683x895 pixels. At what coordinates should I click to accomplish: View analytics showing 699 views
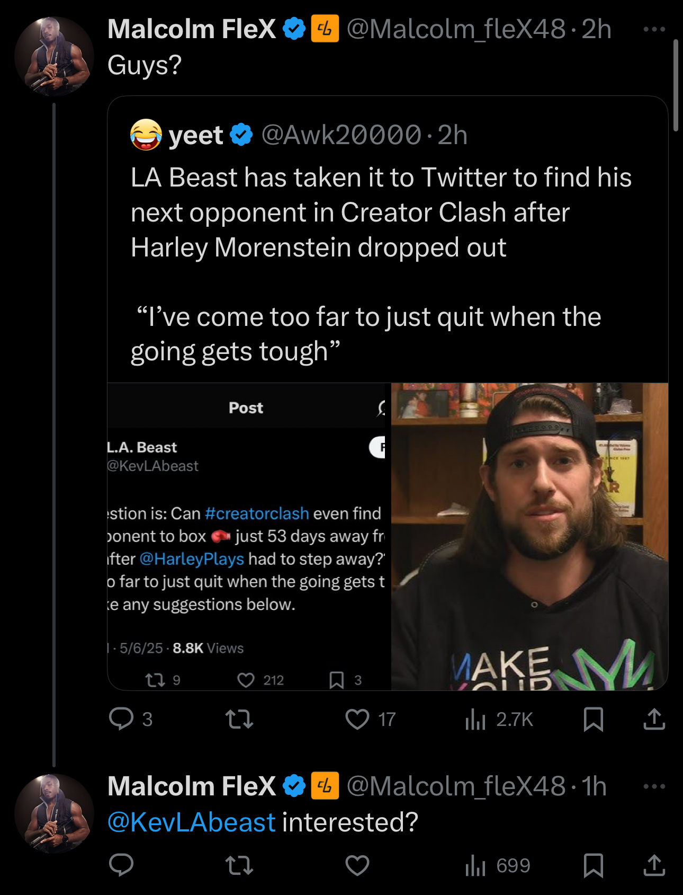click(498, 865)
